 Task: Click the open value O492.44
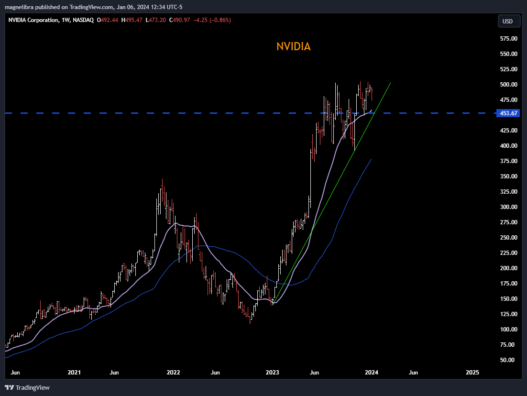108,20
